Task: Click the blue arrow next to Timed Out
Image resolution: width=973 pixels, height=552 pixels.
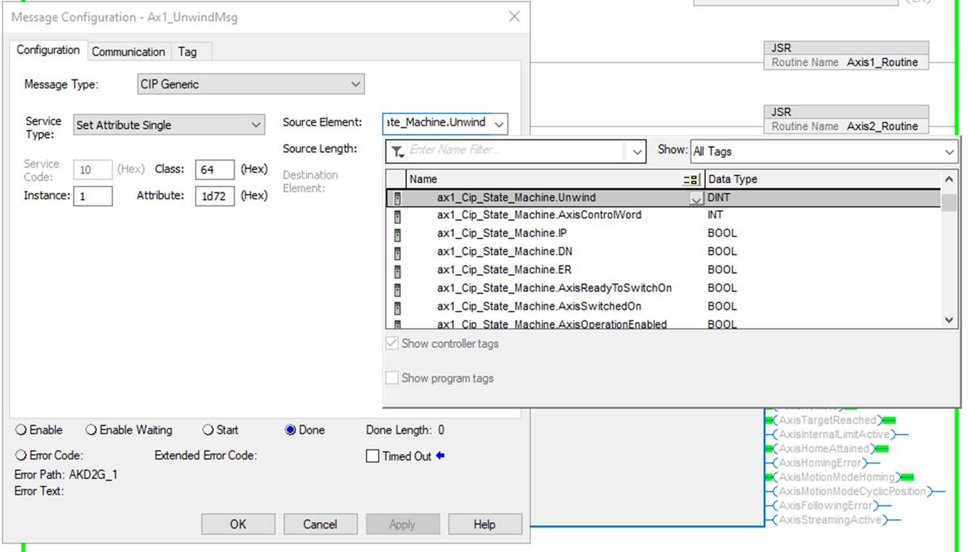Action: (440, 456)
